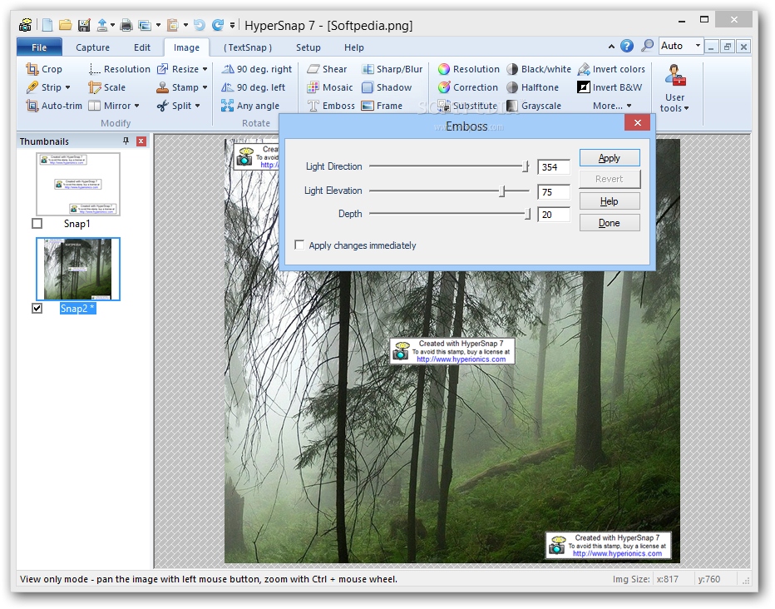This screenshot has width=775, height=609.
Task: Switch to the Setup tab
Action: [x=308, y=47]
